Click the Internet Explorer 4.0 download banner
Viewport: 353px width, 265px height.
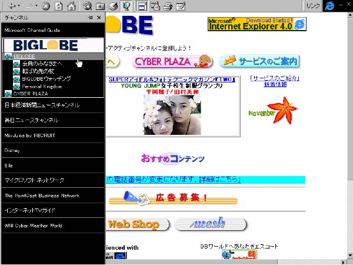pyautogui.click(x=257, y=24)
